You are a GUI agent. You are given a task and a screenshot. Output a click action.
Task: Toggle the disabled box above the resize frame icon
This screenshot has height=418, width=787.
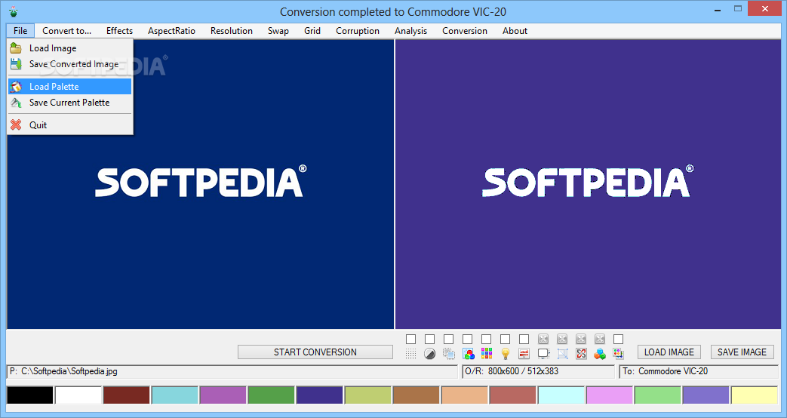point(562,340)
